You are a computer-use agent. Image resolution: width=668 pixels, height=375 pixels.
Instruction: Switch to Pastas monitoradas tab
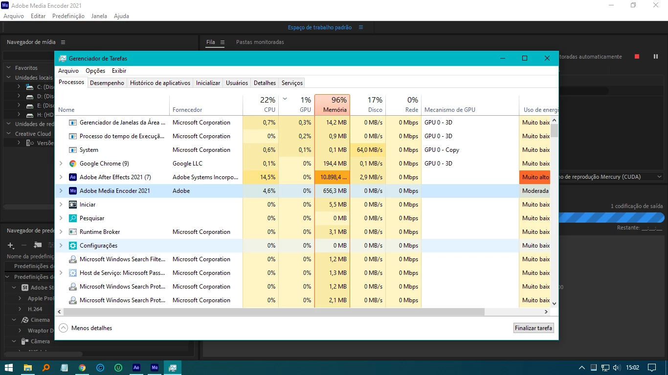pyautogui.click(x=260, y=42)
